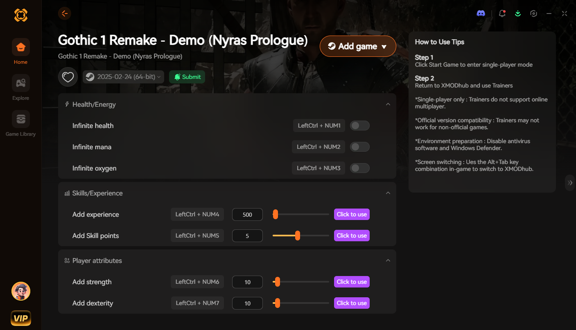The width and height of the screenshot is (576, 330).
Task: Click to use Add dexterity
Action: pyautogui.click(x=352, y=303)
